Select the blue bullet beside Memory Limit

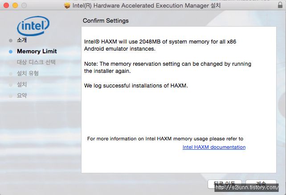11,52
